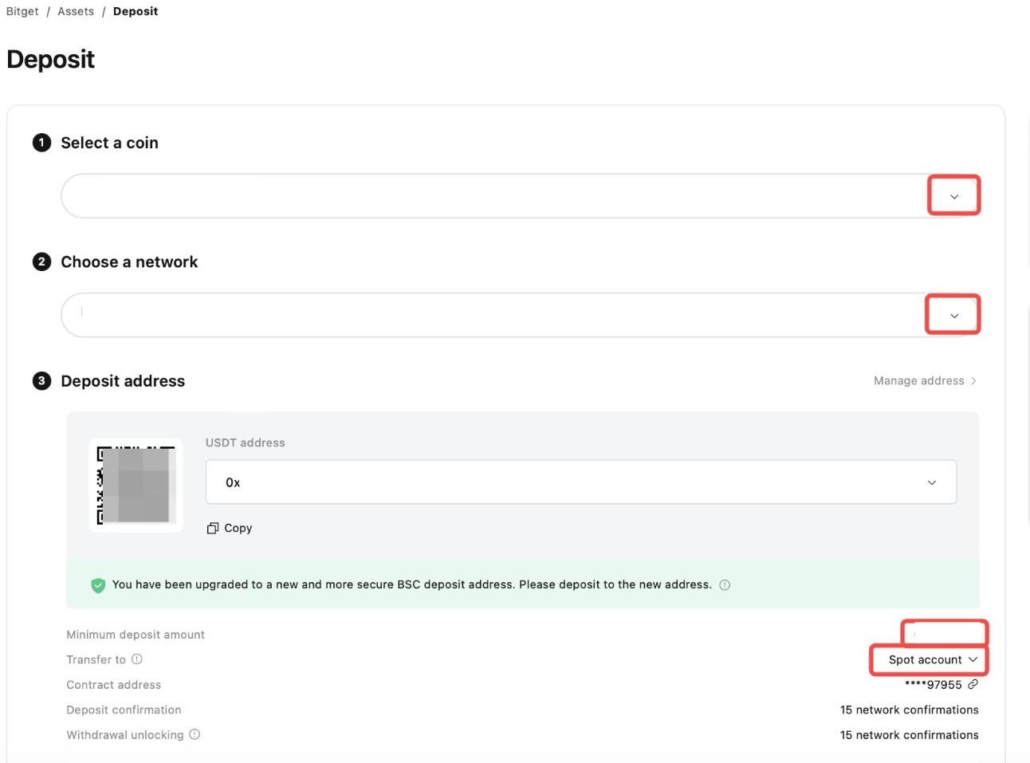Viewport: 1030px width, 763px height.
Task: Click Deposit confirmation's 15 network confirmations value
Action: pyautogui.click(x=909, y=710)
